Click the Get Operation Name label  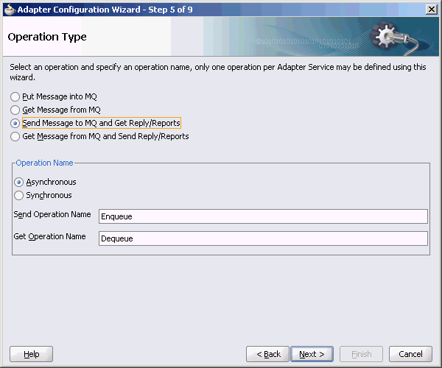49,236
